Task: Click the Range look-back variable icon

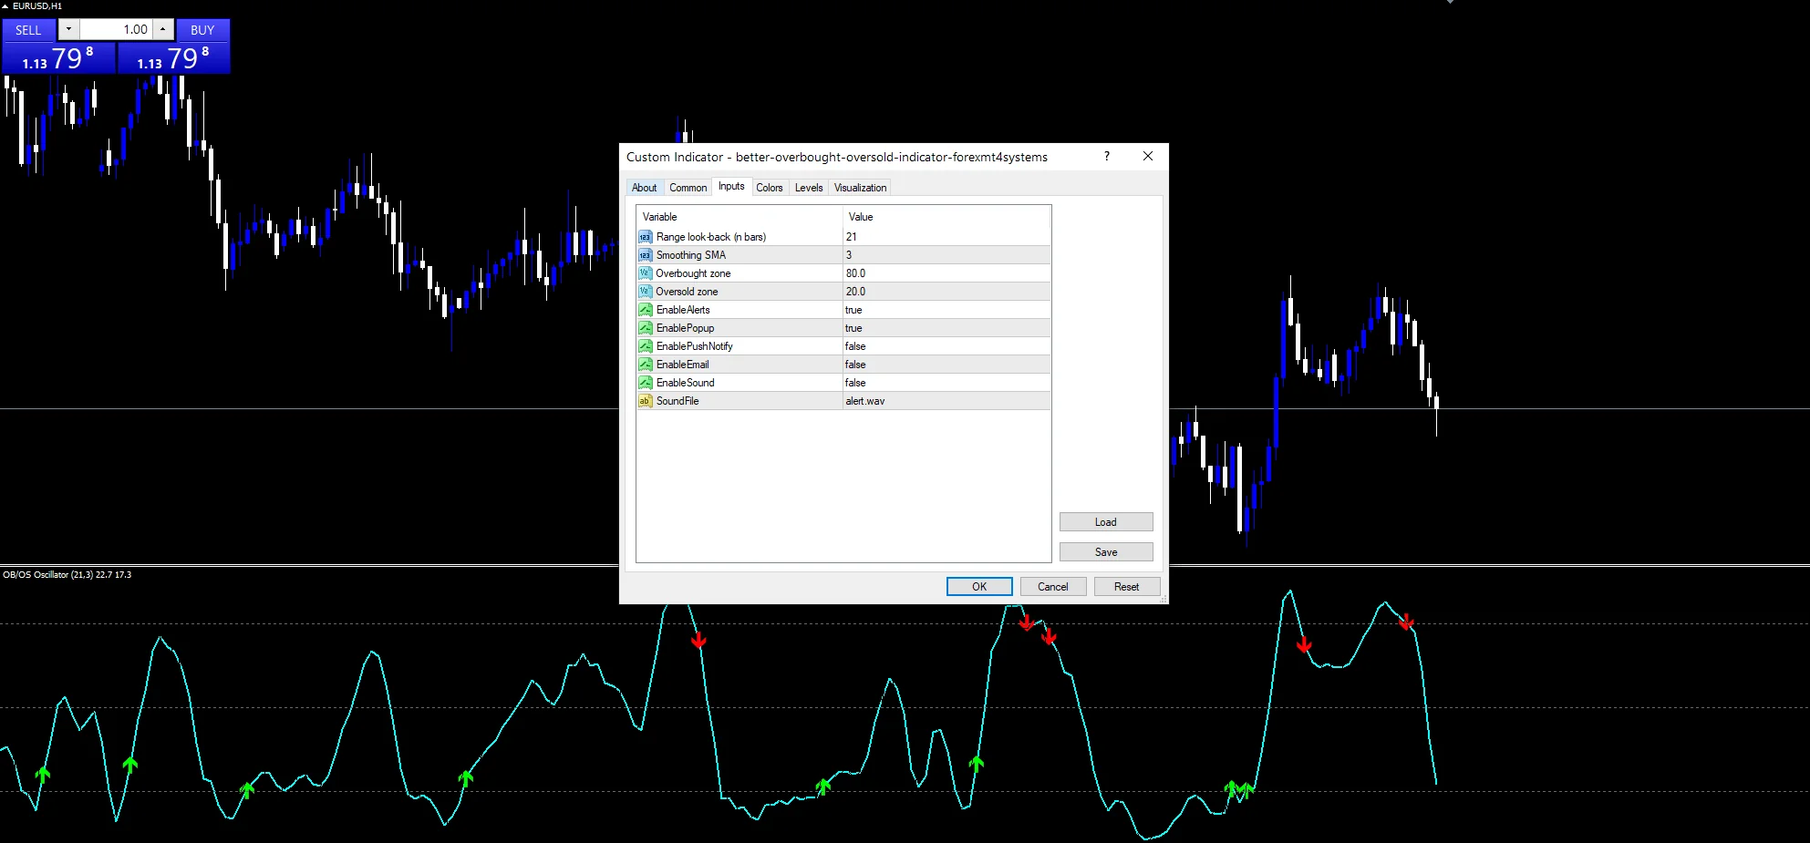Action: pyautogui.click(x=645, y=237)
